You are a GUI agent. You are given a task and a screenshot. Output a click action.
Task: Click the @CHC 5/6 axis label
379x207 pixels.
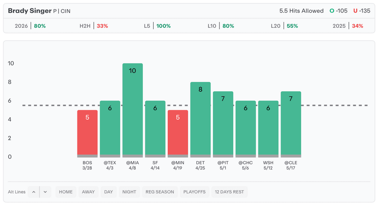(x=246, y=165)
